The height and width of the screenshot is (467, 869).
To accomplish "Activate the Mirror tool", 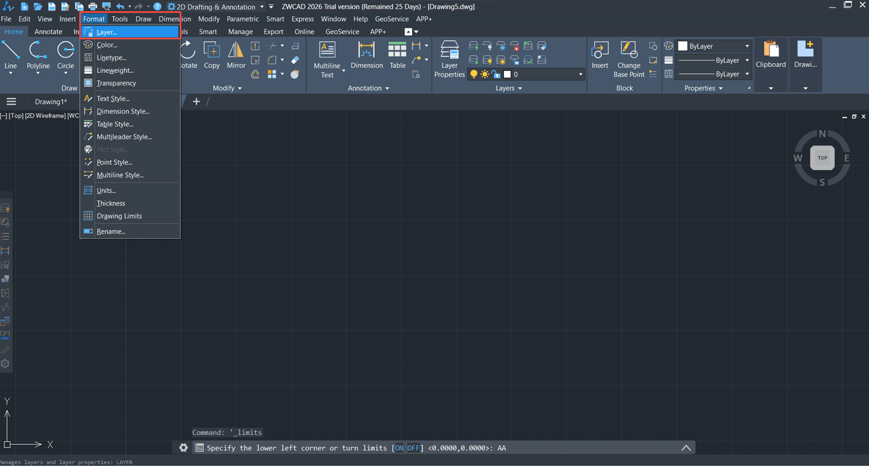I will 236,56.
